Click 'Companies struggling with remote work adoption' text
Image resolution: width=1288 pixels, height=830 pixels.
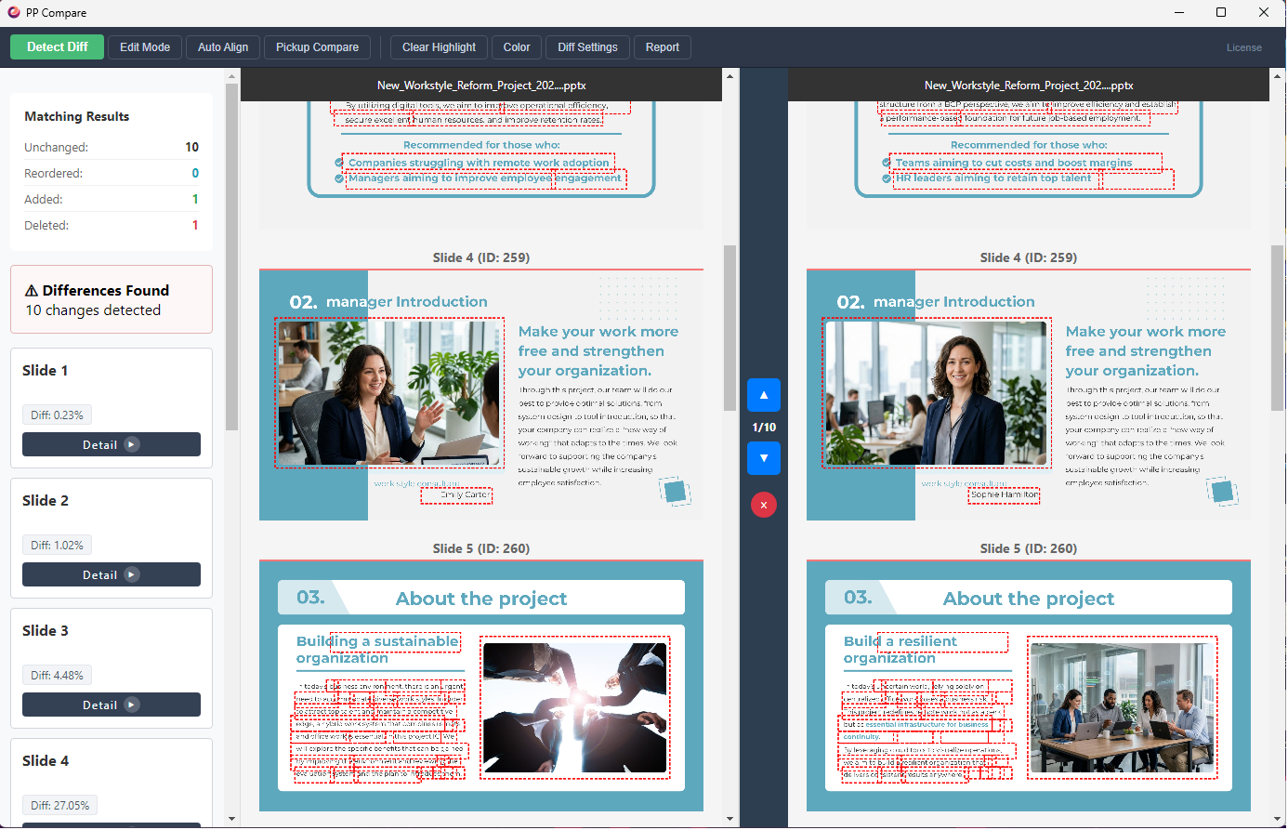pyautogui.click(x=479, y=163)
